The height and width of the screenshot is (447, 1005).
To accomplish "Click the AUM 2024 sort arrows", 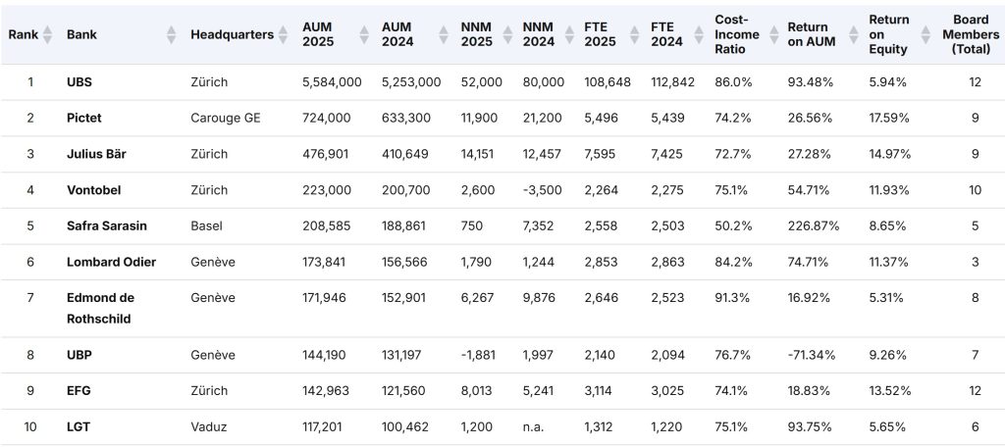I will tap(444, 34).
